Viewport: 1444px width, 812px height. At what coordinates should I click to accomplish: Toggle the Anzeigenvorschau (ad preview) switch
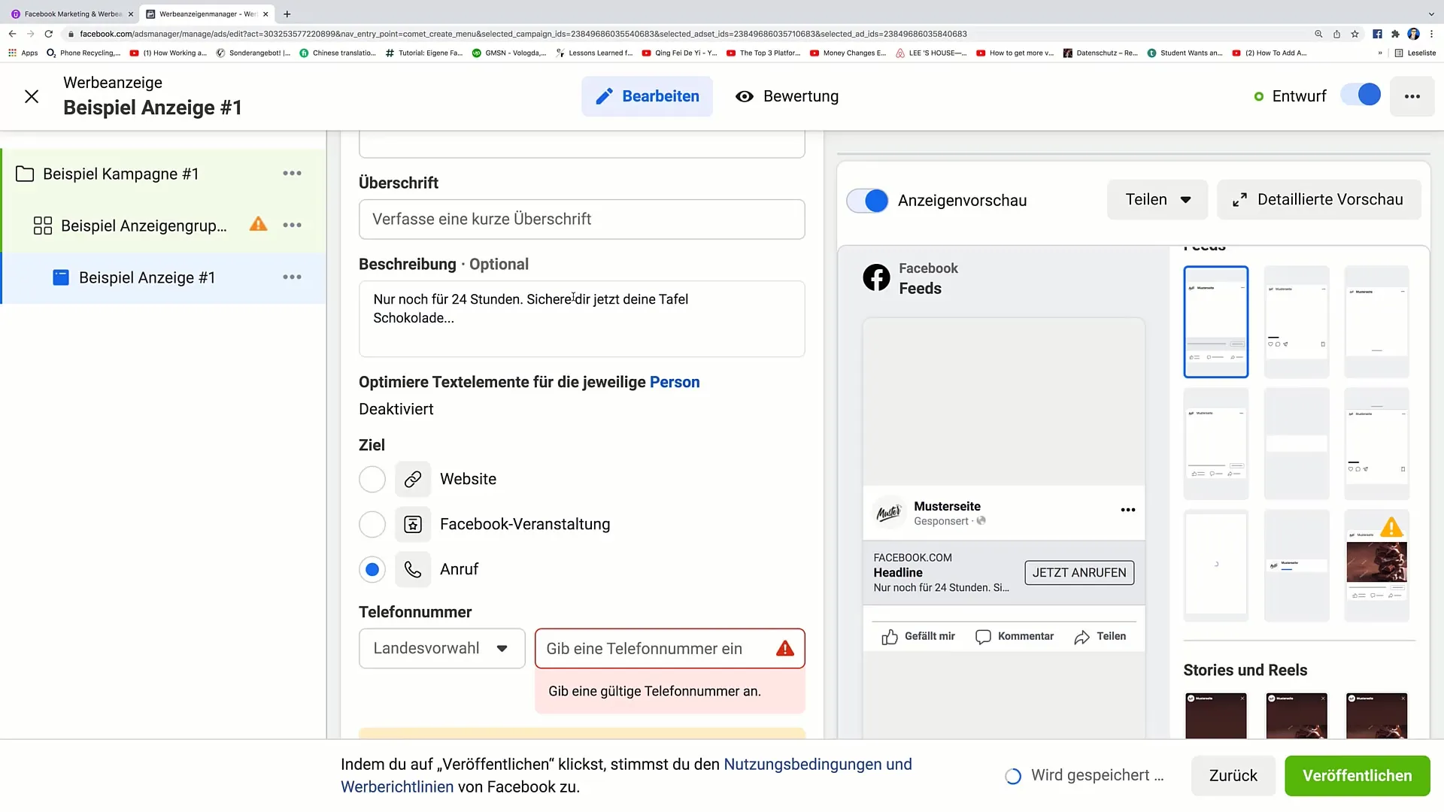[866, 199]
